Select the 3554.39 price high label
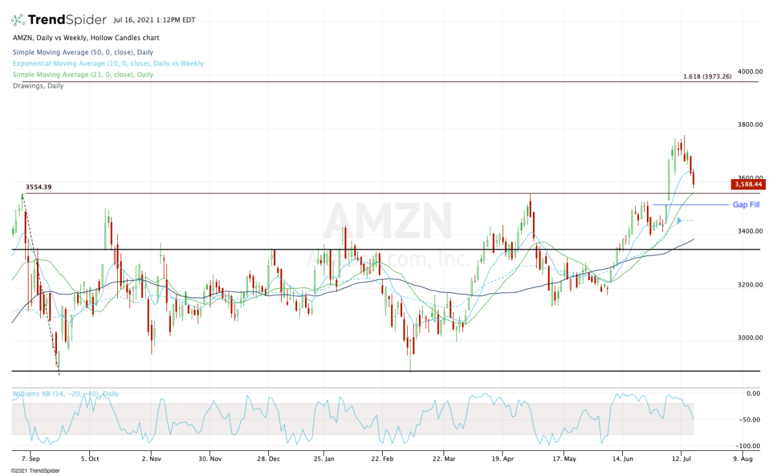777x476 pixels. coord(39,188)
